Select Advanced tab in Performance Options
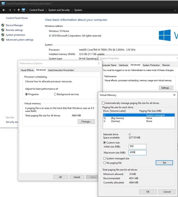Image resolution: width=178 pixels, height=197 pixels. [x=41, y=70]
